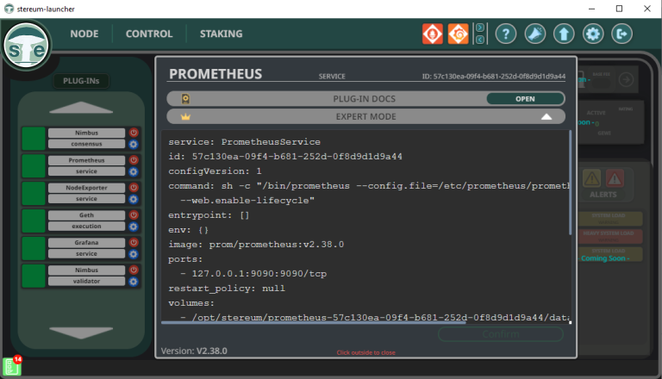Click the plug-in list down arrow
The image size is (662, 379).
(81, 332)
